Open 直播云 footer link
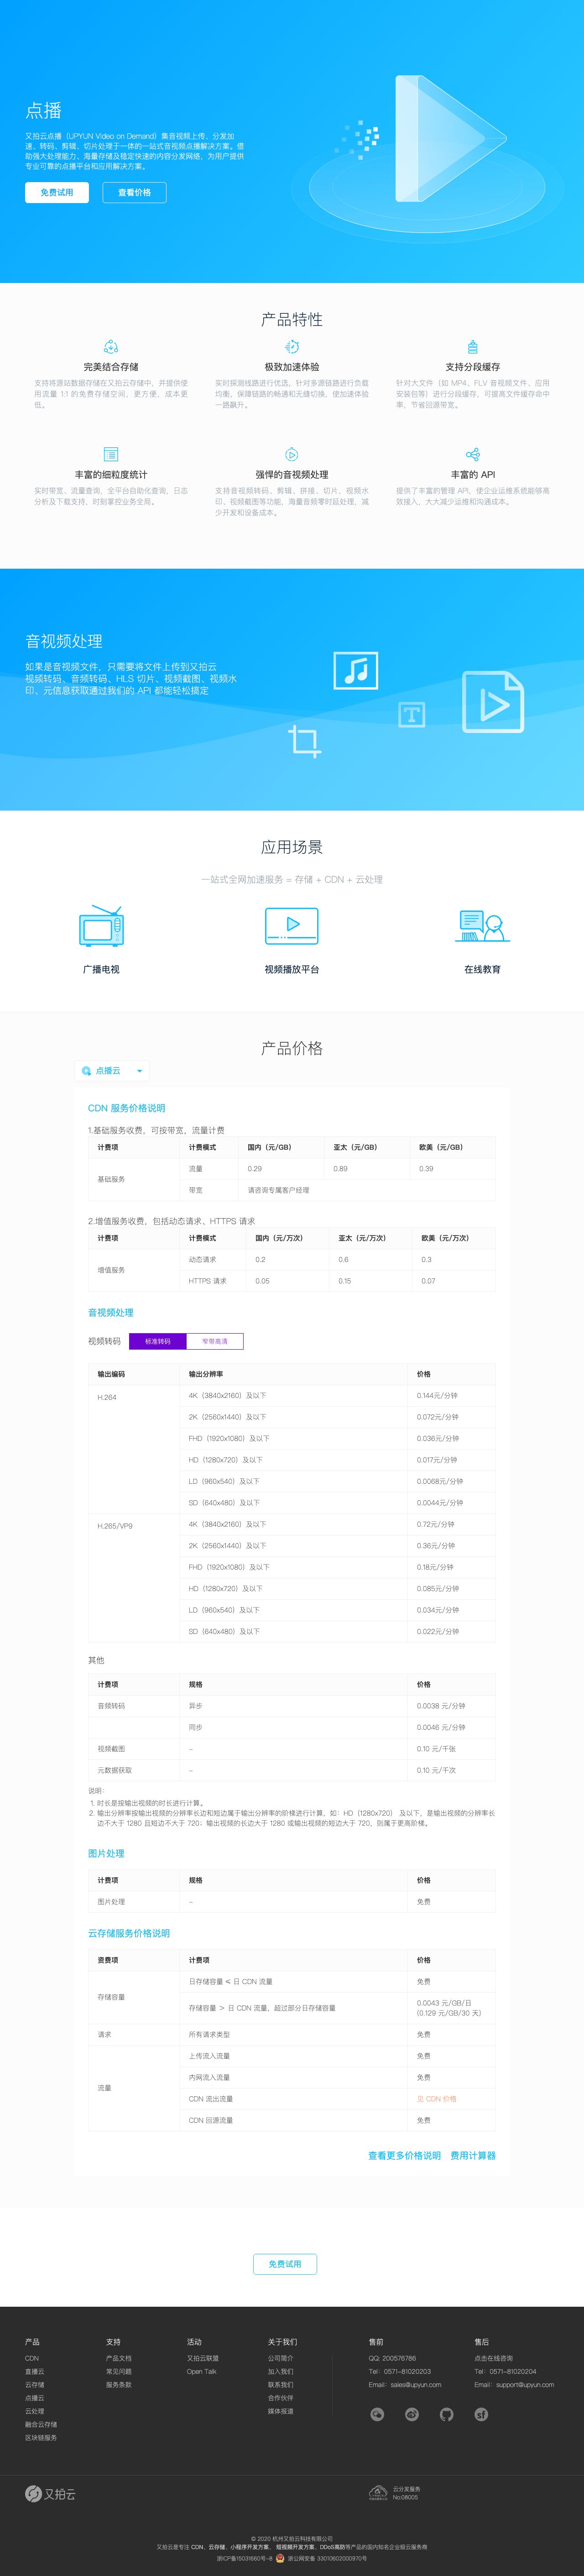Image resolution: width=584 pixels, height=2576 pixels. (34, 2371)
